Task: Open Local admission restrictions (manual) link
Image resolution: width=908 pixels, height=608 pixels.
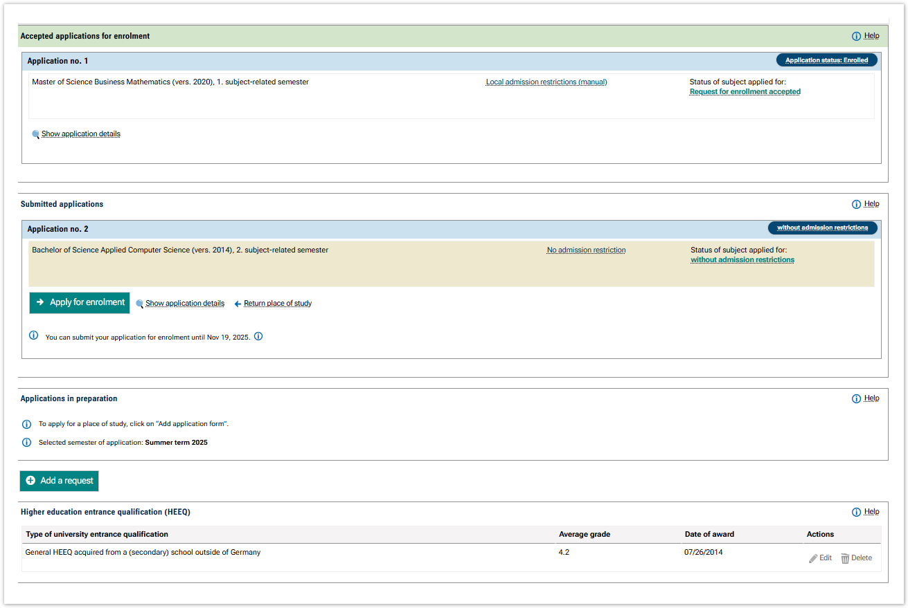Action: tap(546, 82)
